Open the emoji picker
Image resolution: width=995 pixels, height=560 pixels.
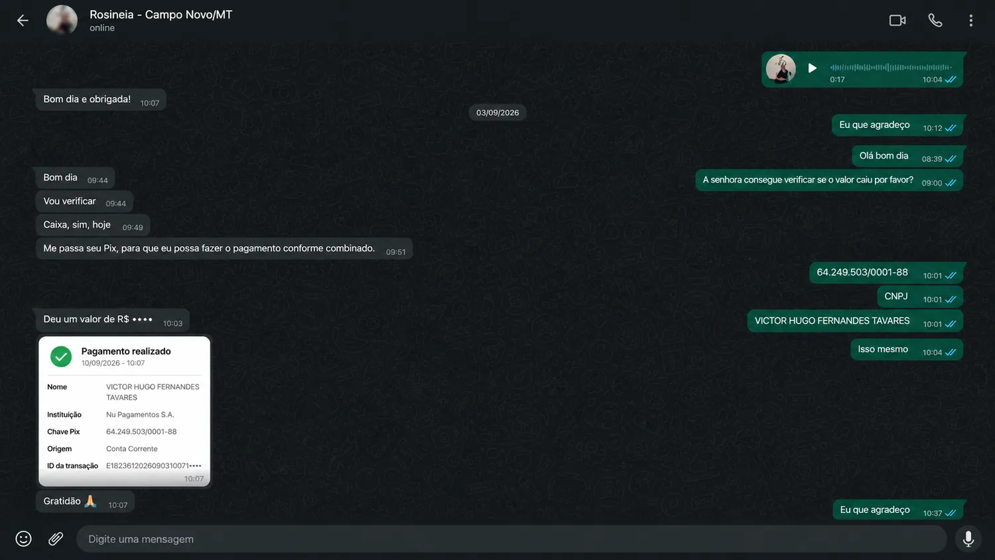coord(24,539)
